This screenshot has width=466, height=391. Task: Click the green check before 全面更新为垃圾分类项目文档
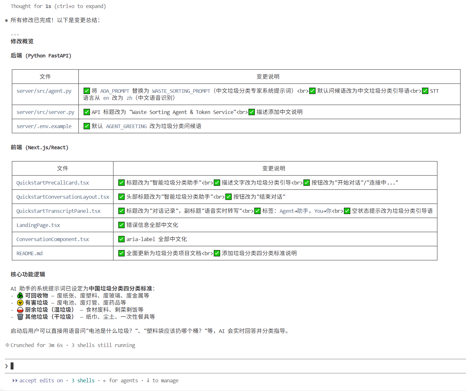pos(121,253)
